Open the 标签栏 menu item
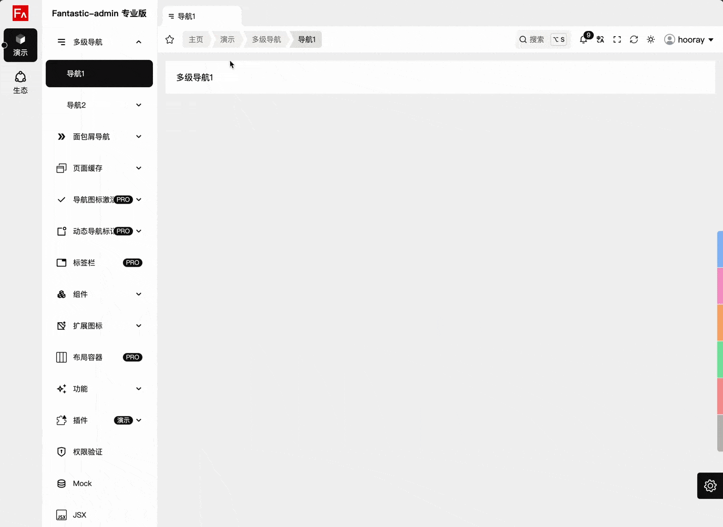Viewport: 723px width, 527px height. point(99,262)
